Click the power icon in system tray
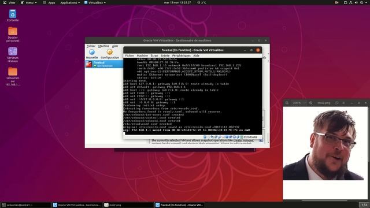 361,2
